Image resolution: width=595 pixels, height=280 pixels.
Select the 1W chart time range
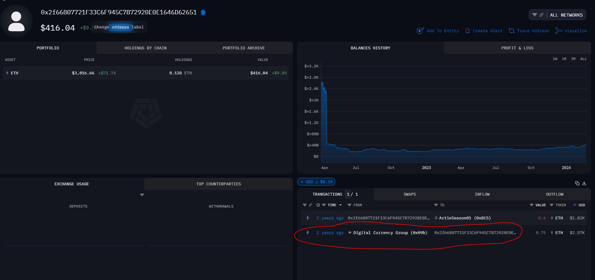pyautogui.click(x=555, y=59)
